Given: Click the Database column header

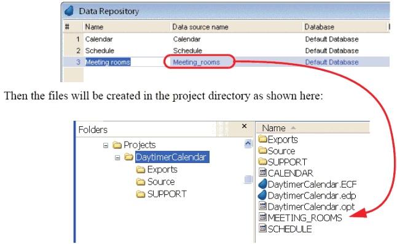Looking at the screenshot, I should [x=345, y=27].
